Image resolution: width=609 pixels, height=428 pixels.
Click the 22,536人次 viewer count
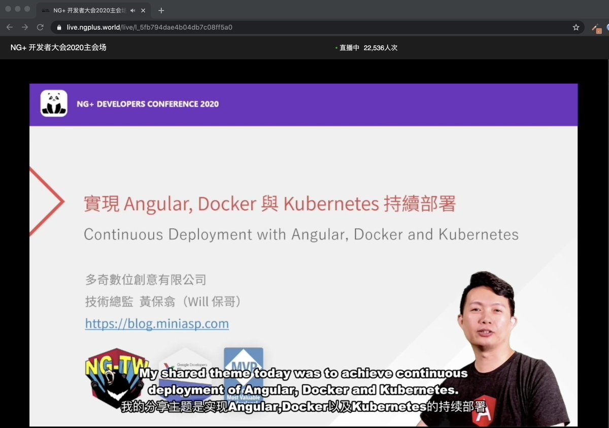pyautogui.click(x=381, y=48)
